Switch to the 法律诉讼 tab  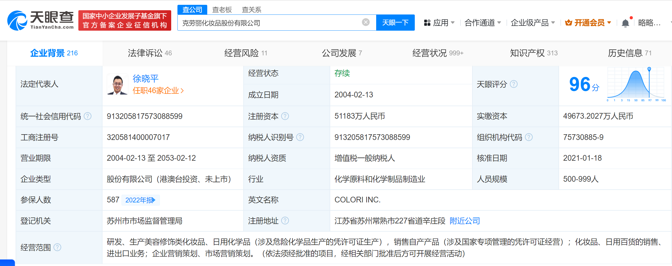(x=150, y=53)
